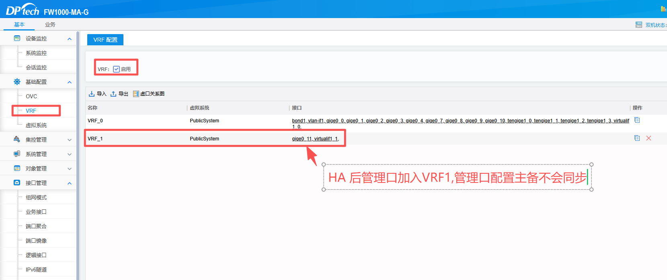Open 端口聚合 in the sidebar
Image resolution: width=667 pixels, height=280 pixels.
(36, 226)
